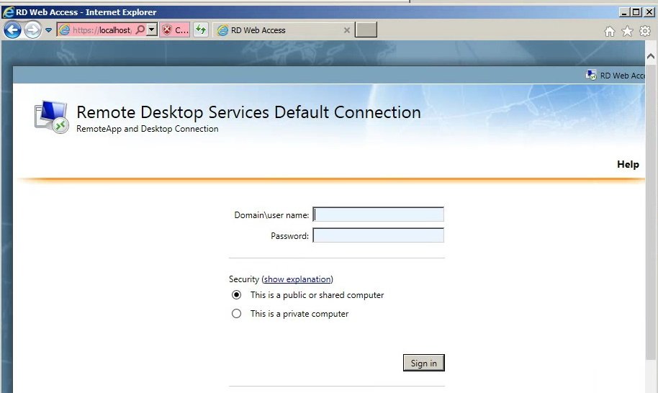Minimize the Internet Explorer window
Viewport: 658px width, 393px height.
pos(624,12)
